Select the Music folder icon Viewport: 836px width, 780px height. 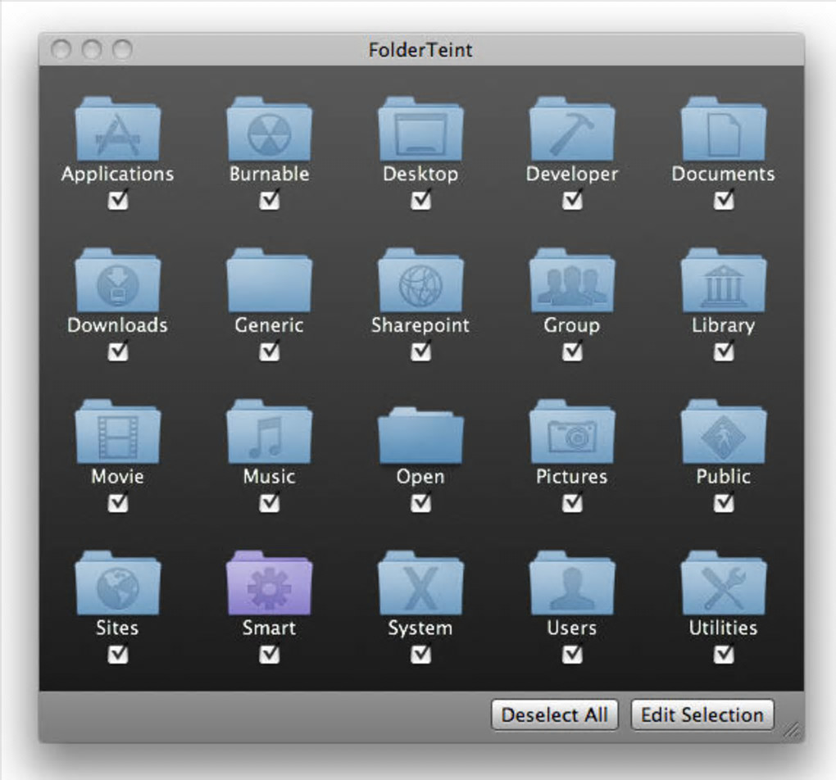[270, 431]
